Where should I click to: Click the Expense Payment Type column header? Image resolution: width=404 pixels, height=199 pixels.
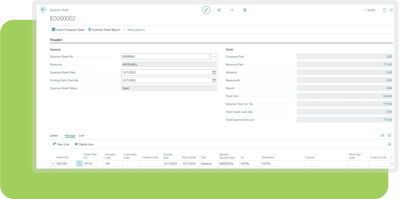[x=227, y=156]
